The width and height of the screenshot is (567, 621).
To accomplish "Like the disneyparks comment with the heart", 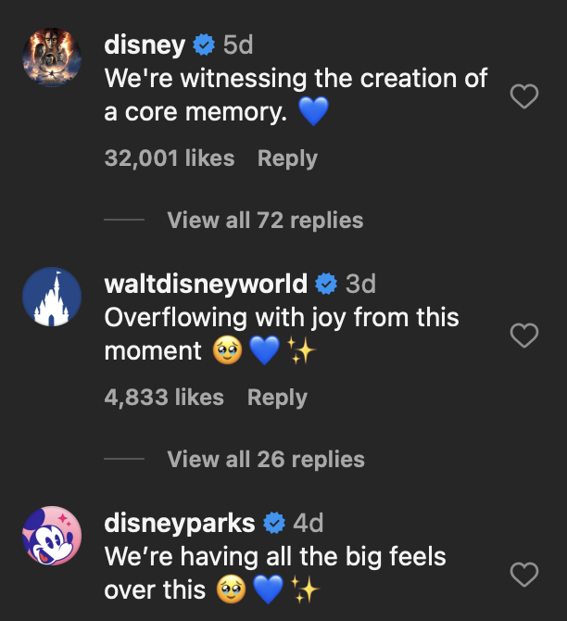I will tap(525, 575).
